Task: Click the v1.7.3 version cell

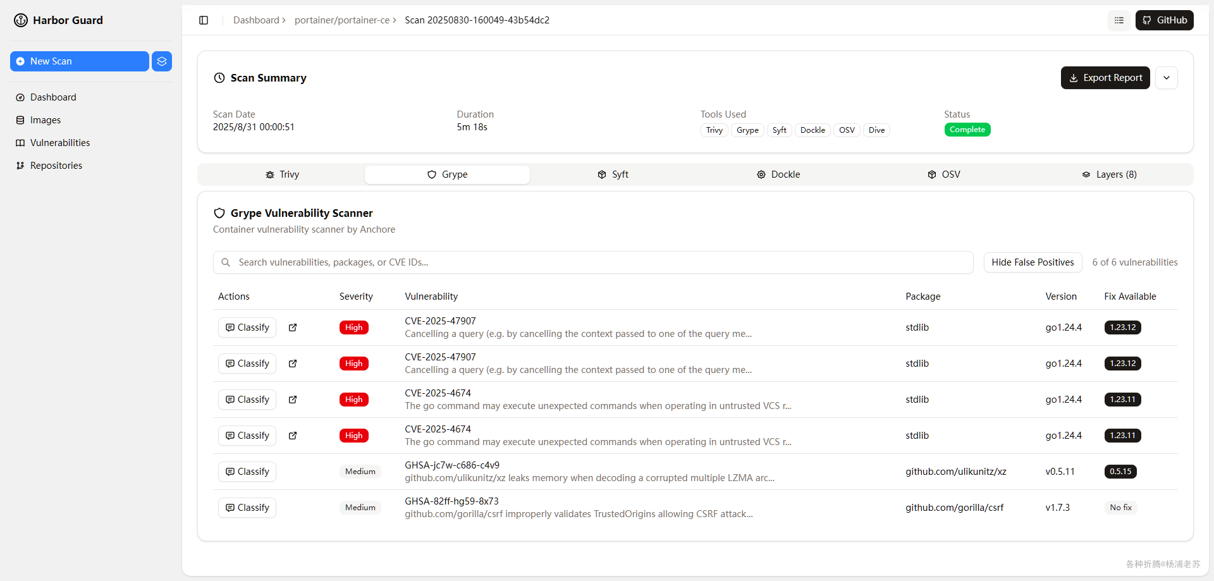Action: [1057, 508]
